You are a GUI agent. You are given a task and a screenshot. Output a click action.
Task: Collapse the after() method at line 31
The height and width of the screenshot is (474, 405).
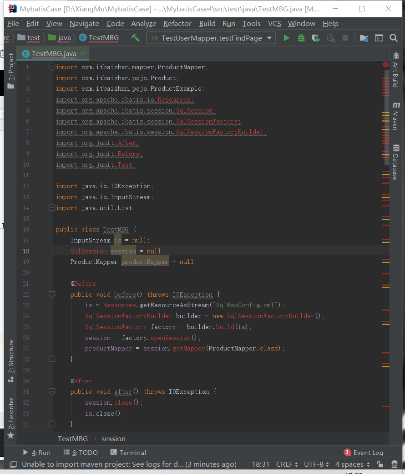(x=52, y=392)
